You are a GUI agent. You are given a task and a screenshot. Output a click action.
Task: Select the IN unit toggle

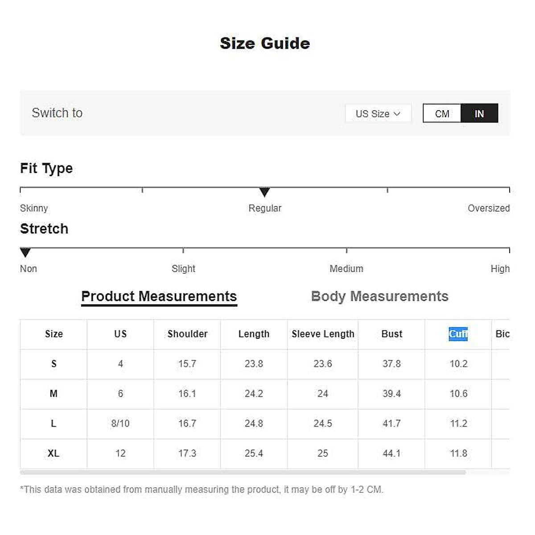(479, 114)
